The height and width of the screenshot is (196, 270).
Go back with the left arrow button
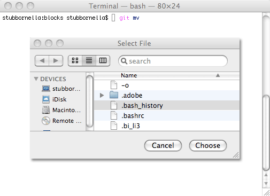[42, 61]
